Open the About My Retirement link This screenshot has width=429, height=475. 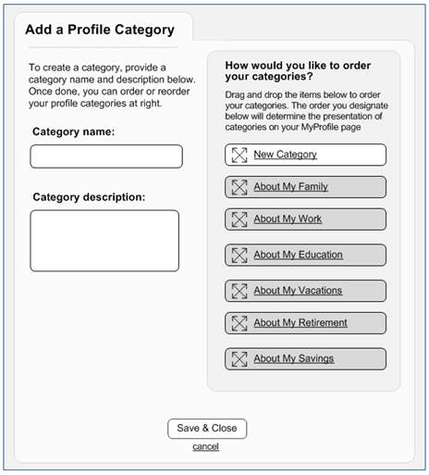[300, 323]
